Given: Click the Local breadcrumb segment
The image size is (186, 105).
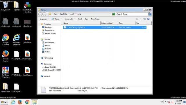Looking at the screenshot, I should (x=72, y=14).
